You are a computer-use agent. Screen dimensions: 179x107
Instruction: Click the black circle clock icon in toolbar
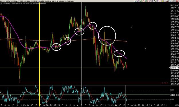[x=150, y=1]
